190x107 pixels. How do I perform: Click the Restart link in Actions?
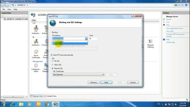(x=169, y=19)
